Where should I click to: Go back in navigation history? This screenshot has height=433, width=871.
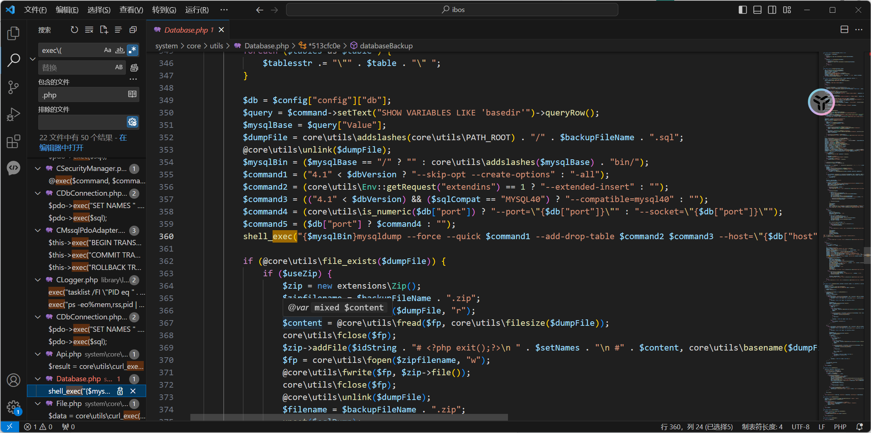tap(259, 10)
